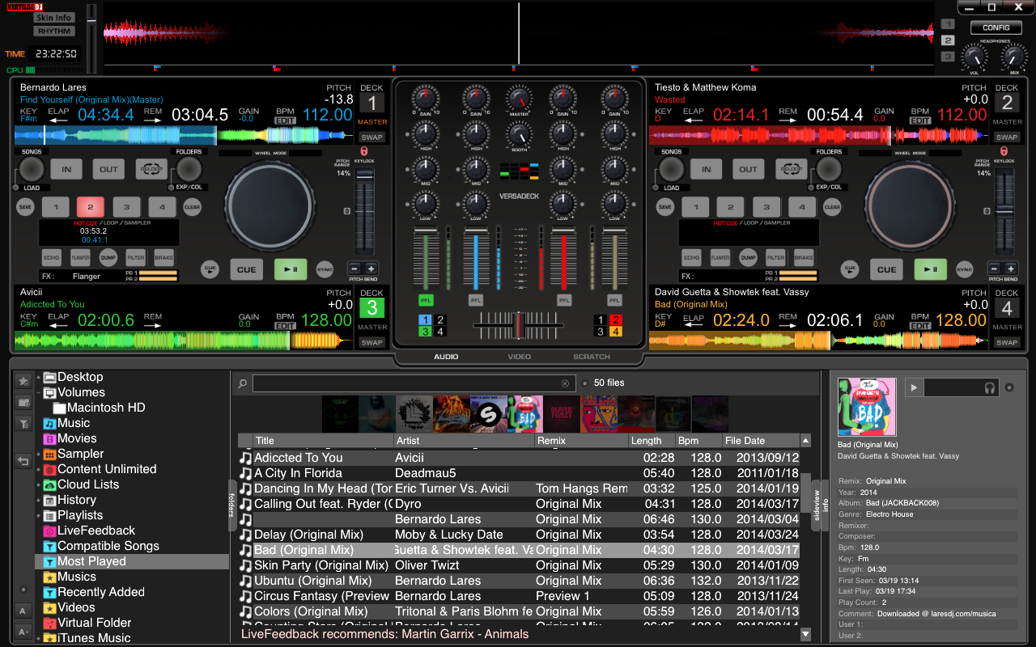Click the deck 1 cue-play round icon
This screenshot has height=647, width=1036.
click(x=210, y=269)
